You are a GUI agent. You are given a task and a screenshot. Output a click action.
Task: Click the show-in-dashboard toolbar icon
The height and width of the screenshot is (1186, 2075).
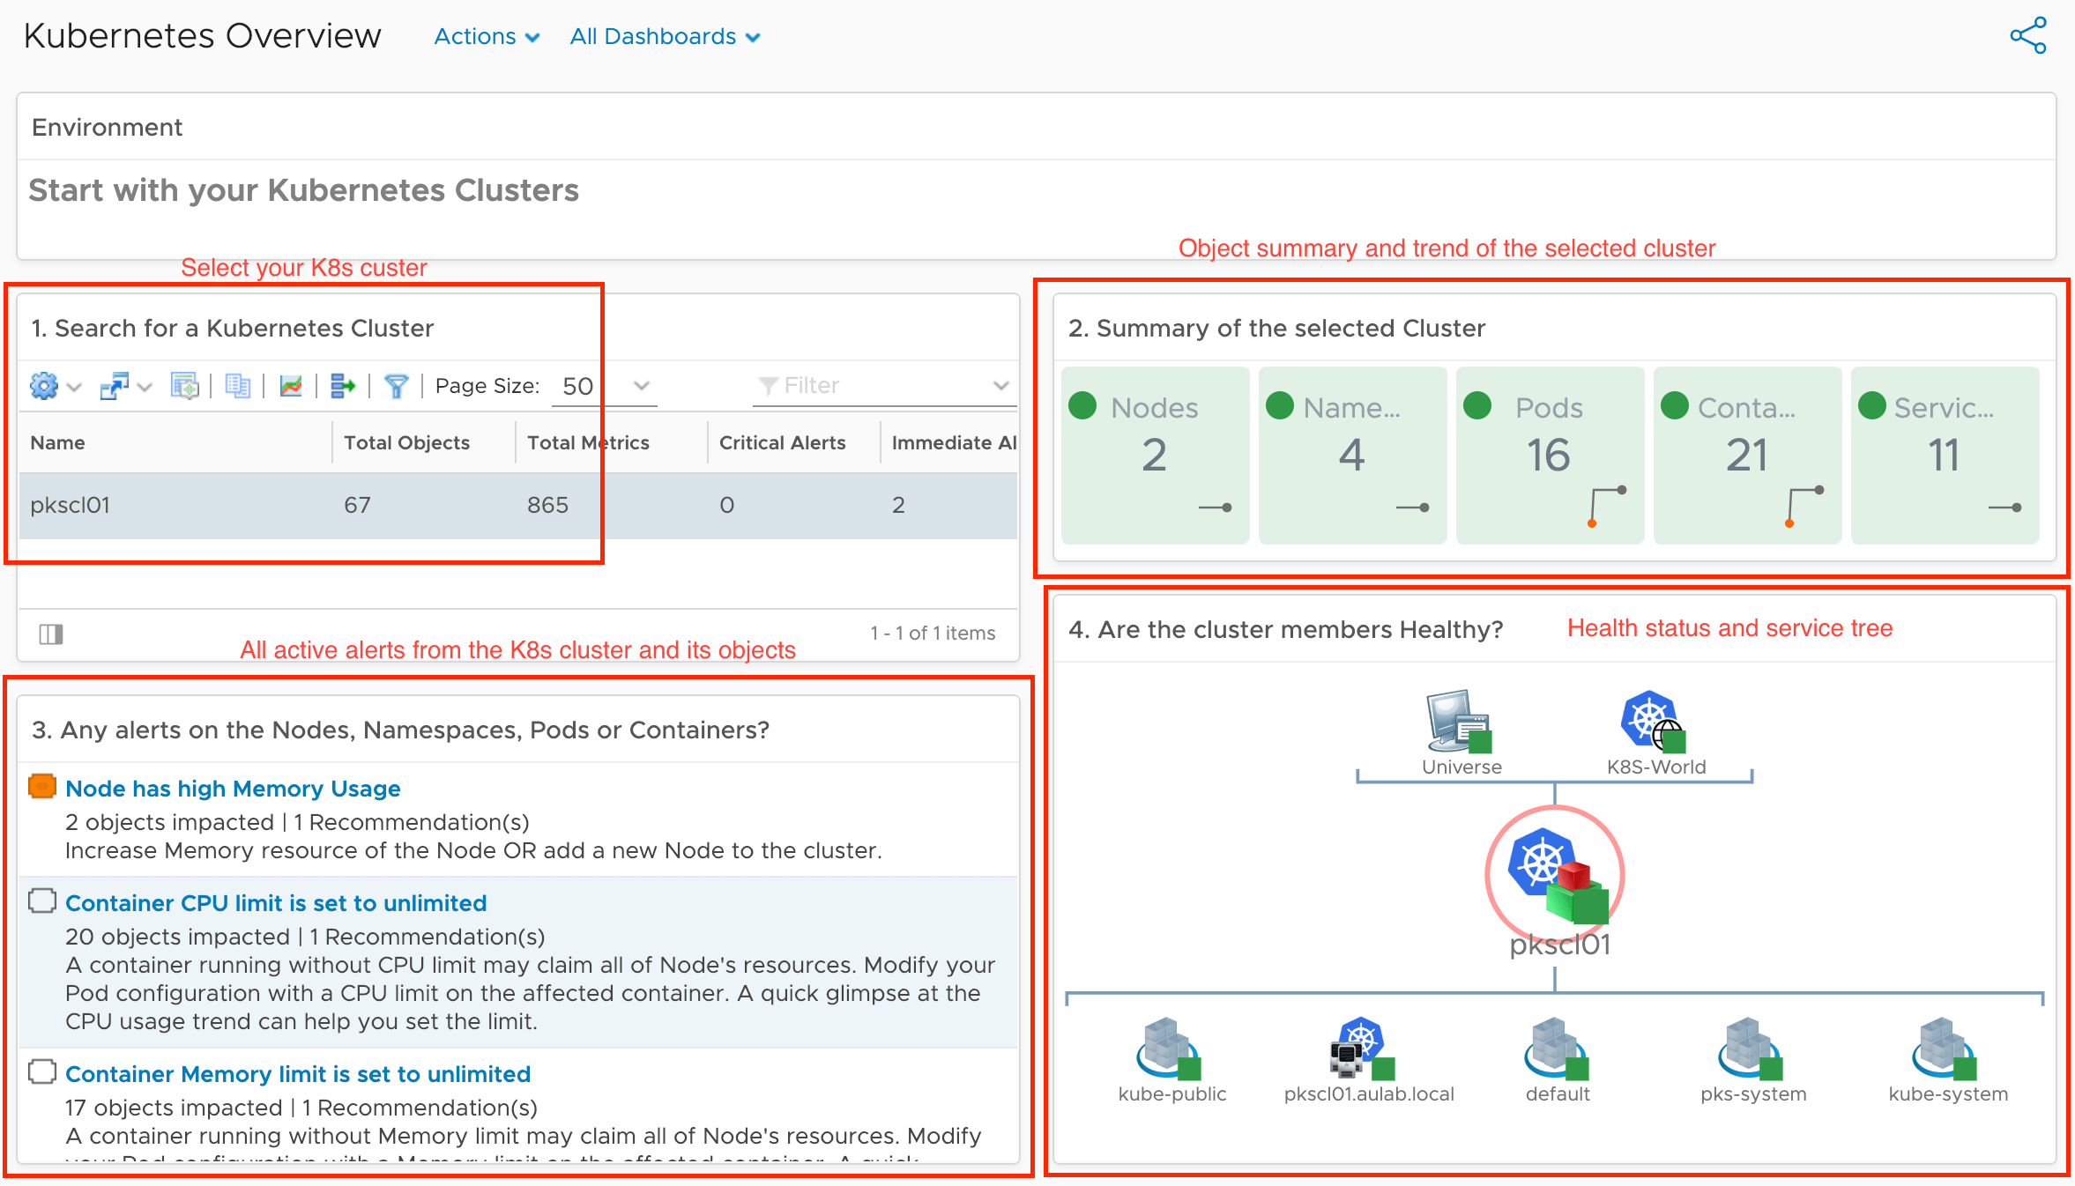185,385
